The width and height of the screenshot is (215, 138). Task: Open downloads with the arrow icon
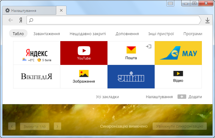(x=207, y=20)
